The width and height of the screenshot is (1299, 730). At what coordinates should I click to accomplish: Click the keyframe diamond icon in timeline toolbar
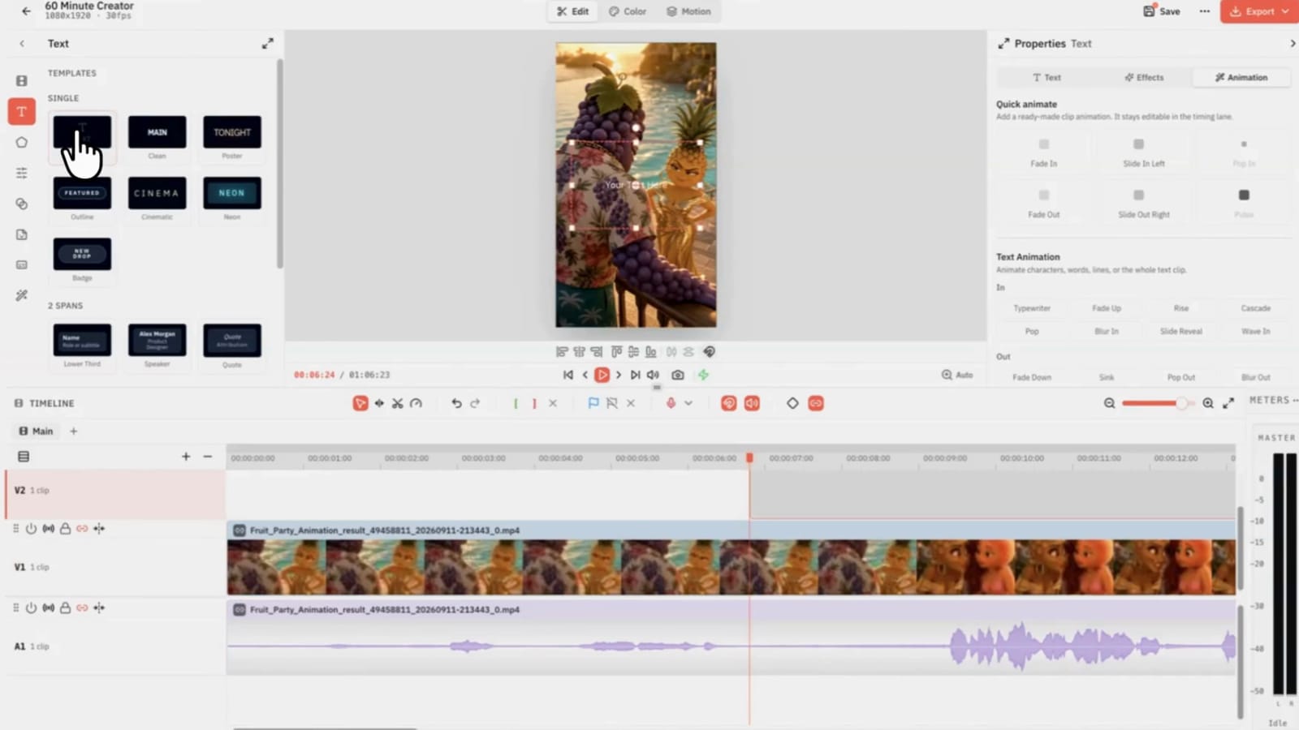[792, 403]
